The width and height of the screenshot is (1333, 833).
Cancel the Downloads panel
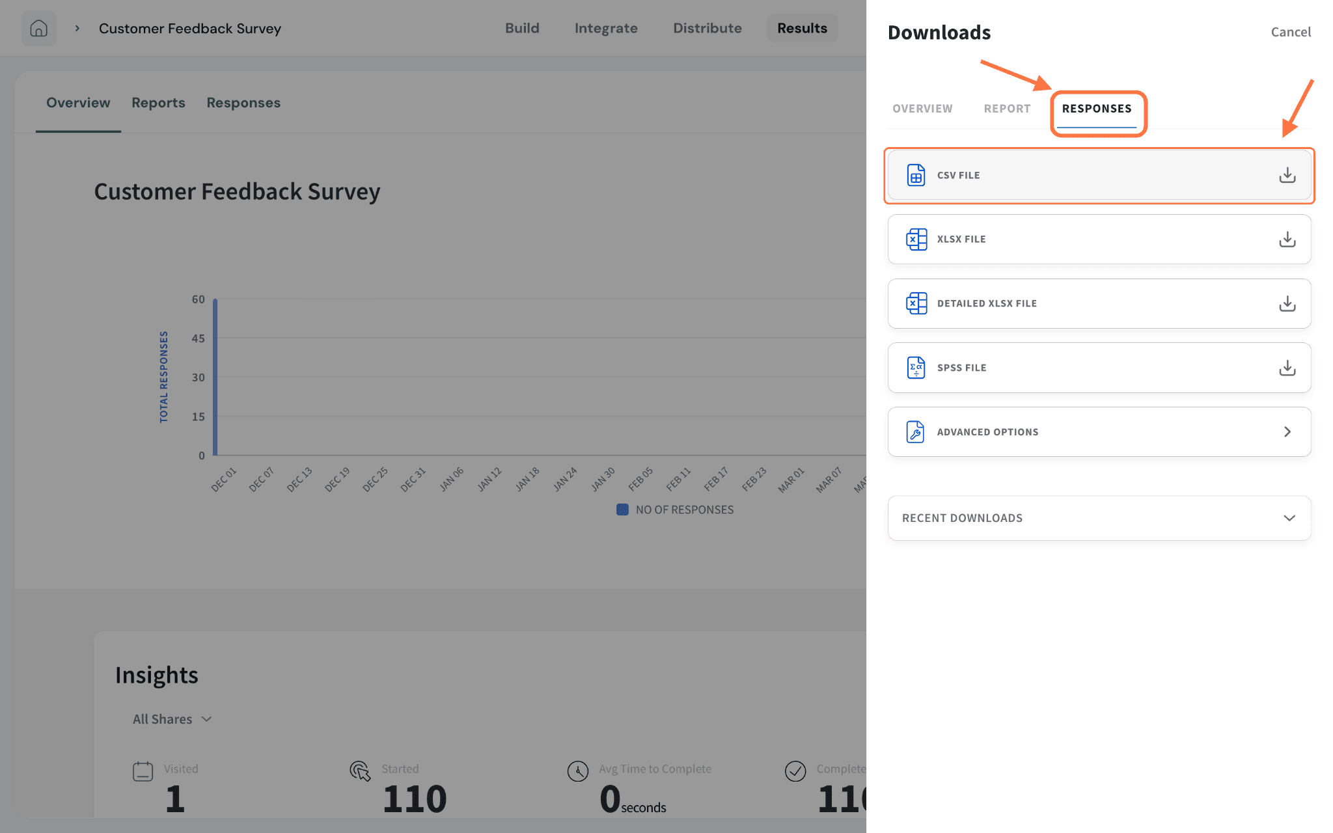[x=1291, y=32]
